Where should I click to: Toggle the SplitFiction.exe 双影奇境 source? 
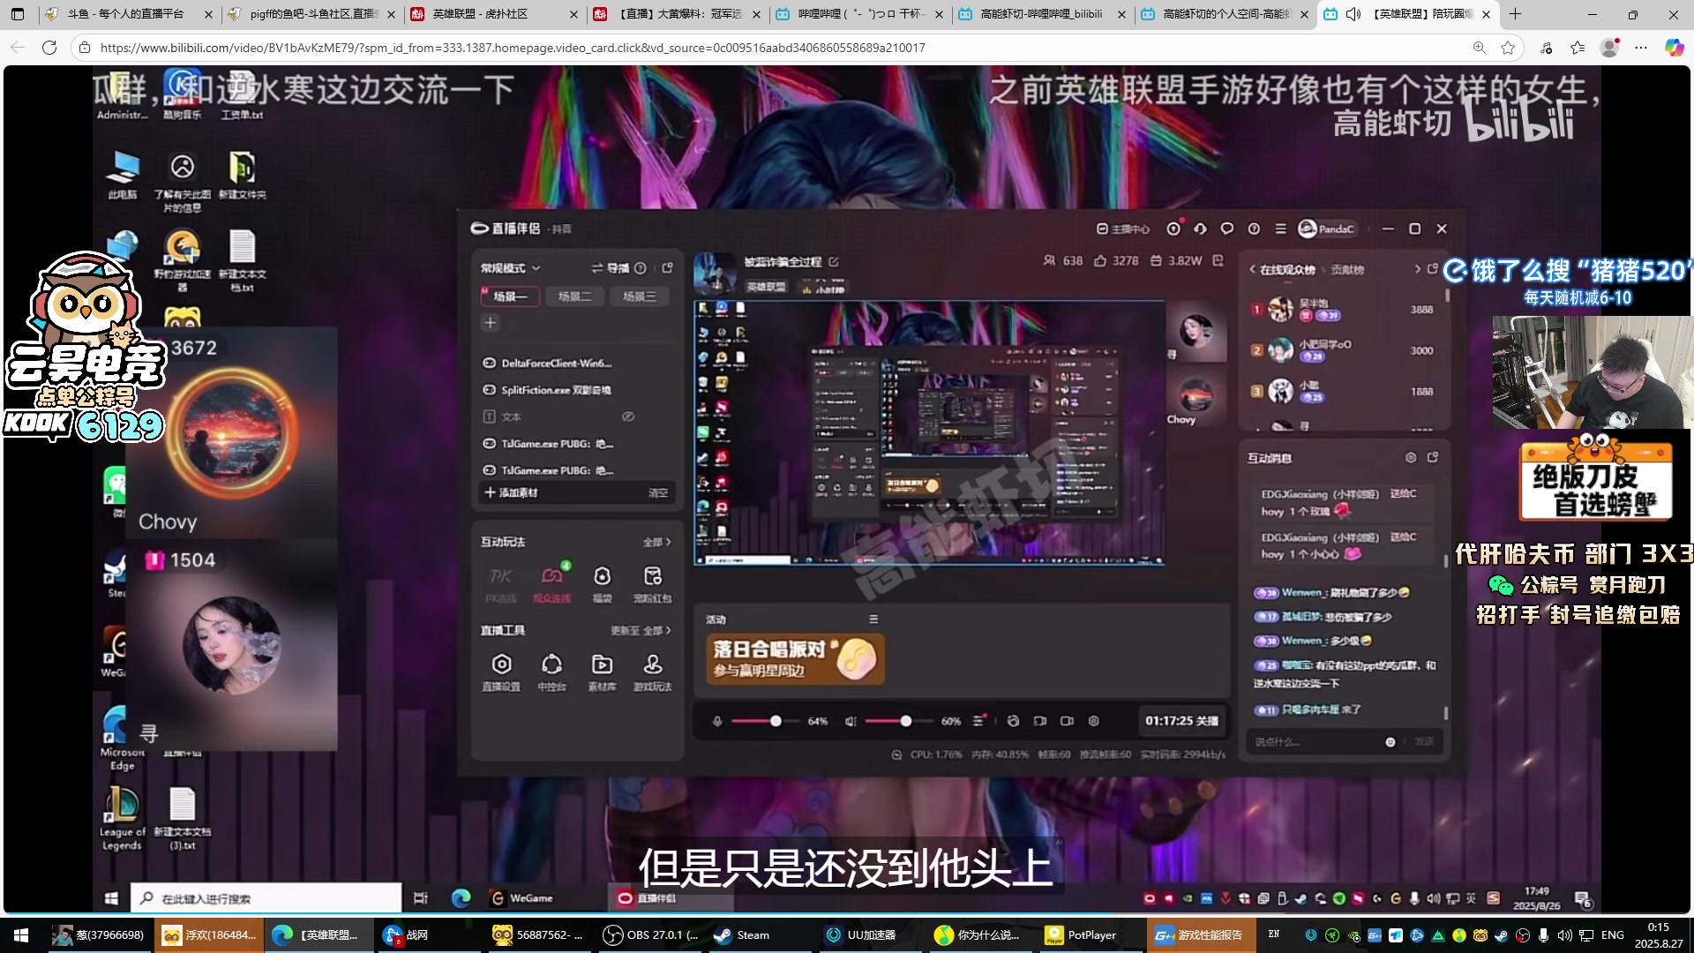pos(489,390)
